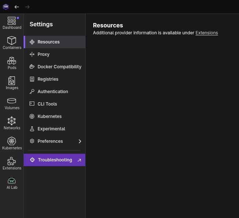Click the Proxy arrows icon

[32, 54]
